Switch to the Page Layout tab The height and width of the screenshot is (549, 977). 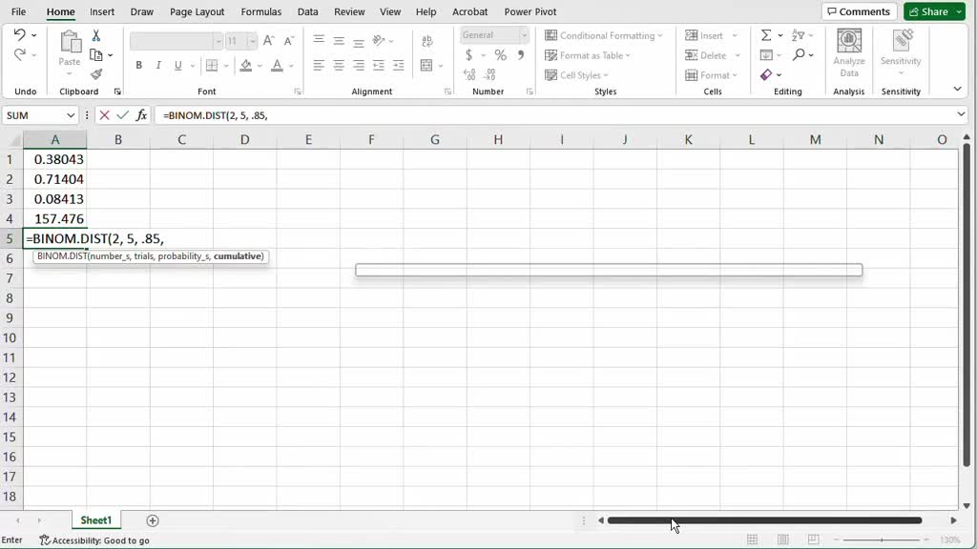197,11
